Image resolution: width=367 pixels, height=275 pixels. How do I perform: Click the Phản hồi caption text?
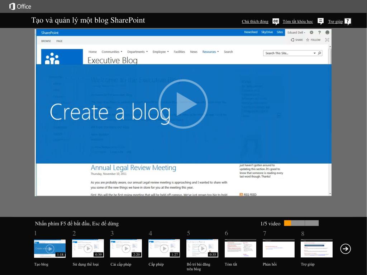click(270, 264)
